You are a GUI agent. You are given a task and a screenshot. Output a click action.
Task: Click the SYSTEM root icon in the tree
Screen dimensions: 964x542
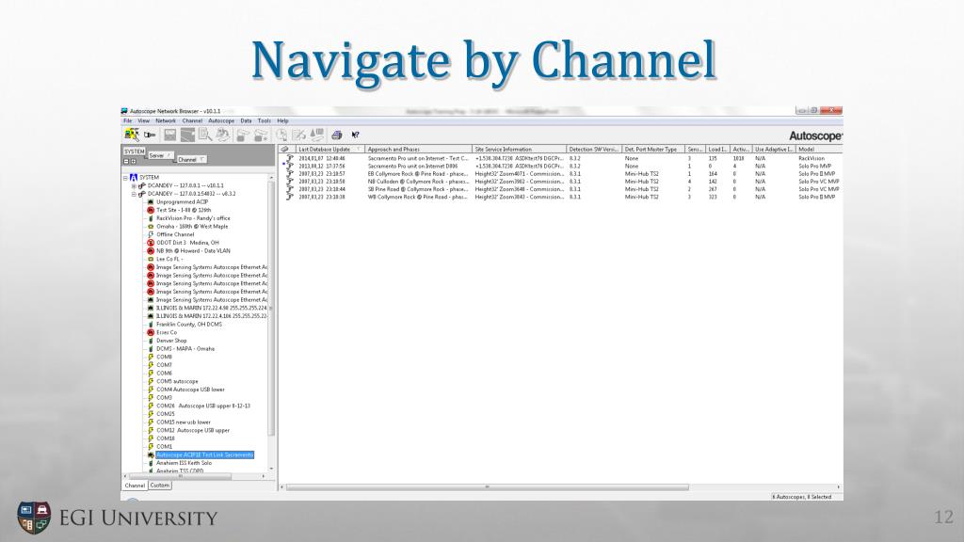[x=134, y=177]
